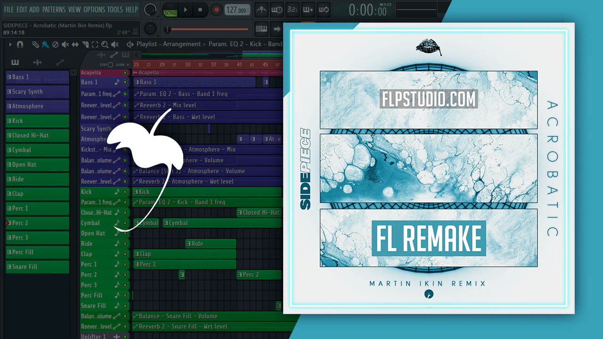Choose the Select marquee tool in the playlist
This screenshot has height=339, width=603.
click(x=95, y=44)
